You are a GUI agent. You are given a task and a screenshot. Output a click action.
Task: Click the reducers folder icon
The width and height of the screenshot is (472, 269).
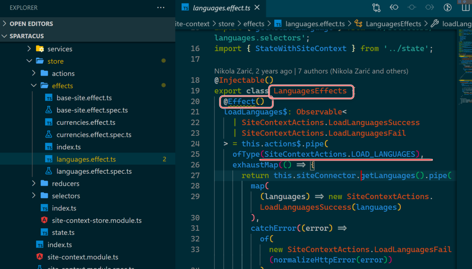pyautogui.click(x=44, y=183)
